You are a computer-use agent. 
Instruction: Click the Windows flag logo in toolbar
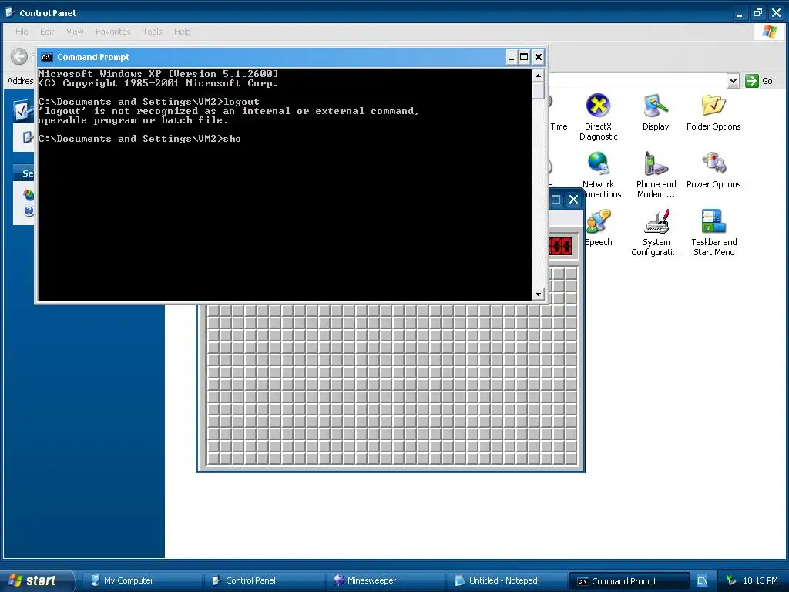(x=769, y=31)
